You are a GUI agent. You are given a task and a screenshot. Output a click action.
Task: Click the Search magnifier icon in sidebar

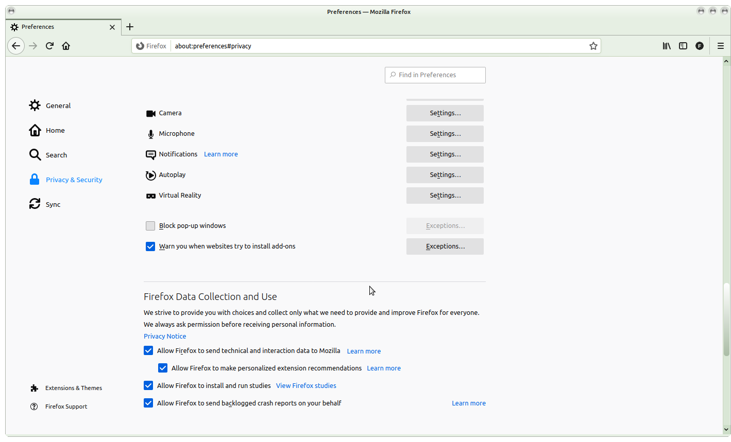[35, 155]
